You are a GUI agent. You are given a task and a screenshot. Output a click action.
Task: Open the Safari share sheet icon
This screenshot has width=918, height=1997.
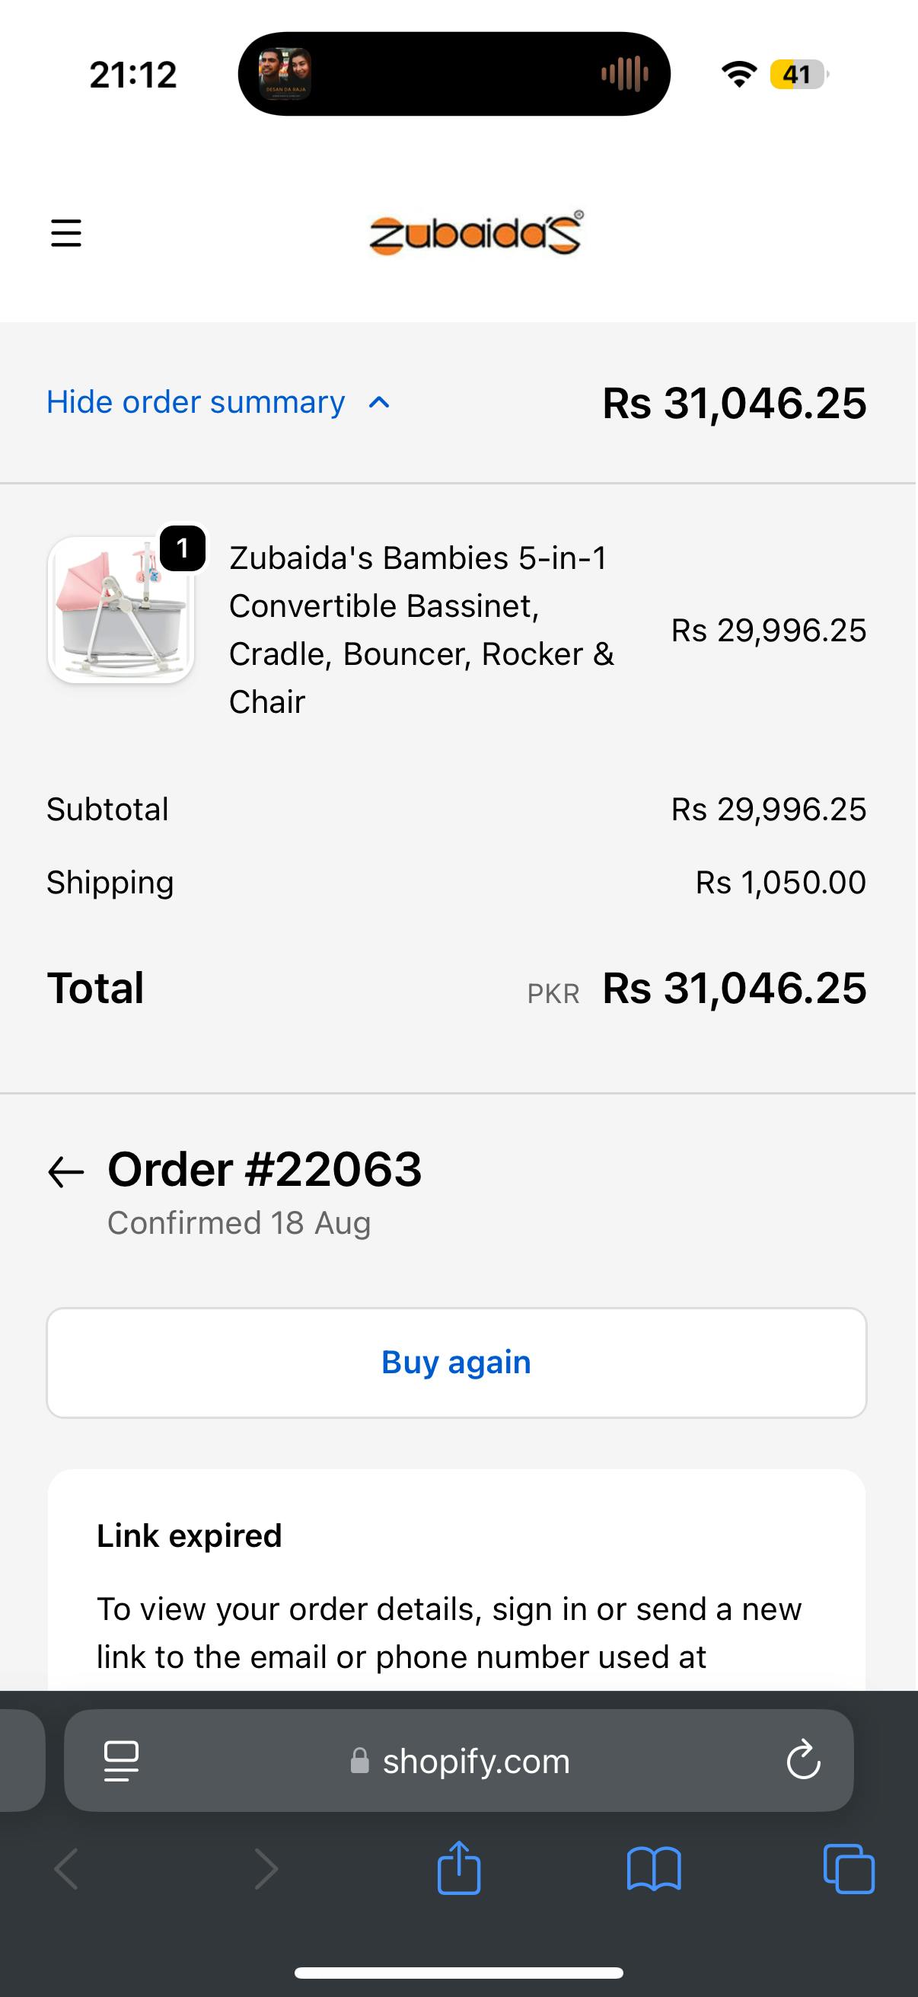(458, 1868)
